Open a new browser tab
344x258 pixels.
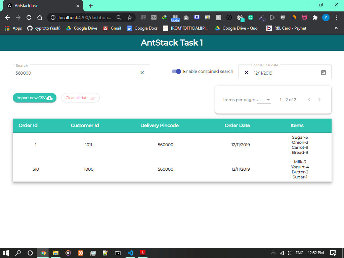91,6
